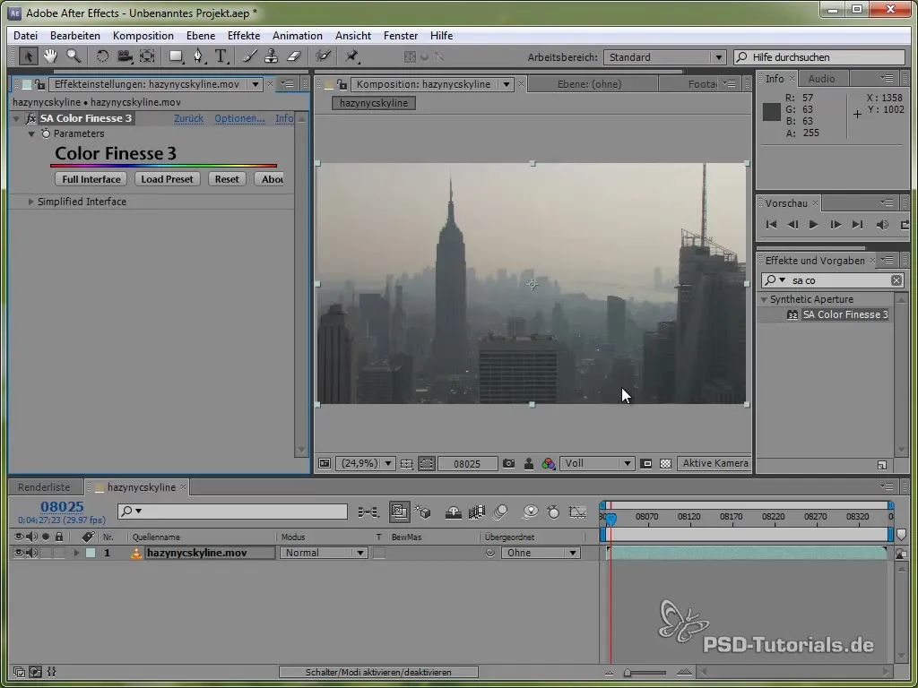Click the Draft 3D icon in timeline

[422, 512]
